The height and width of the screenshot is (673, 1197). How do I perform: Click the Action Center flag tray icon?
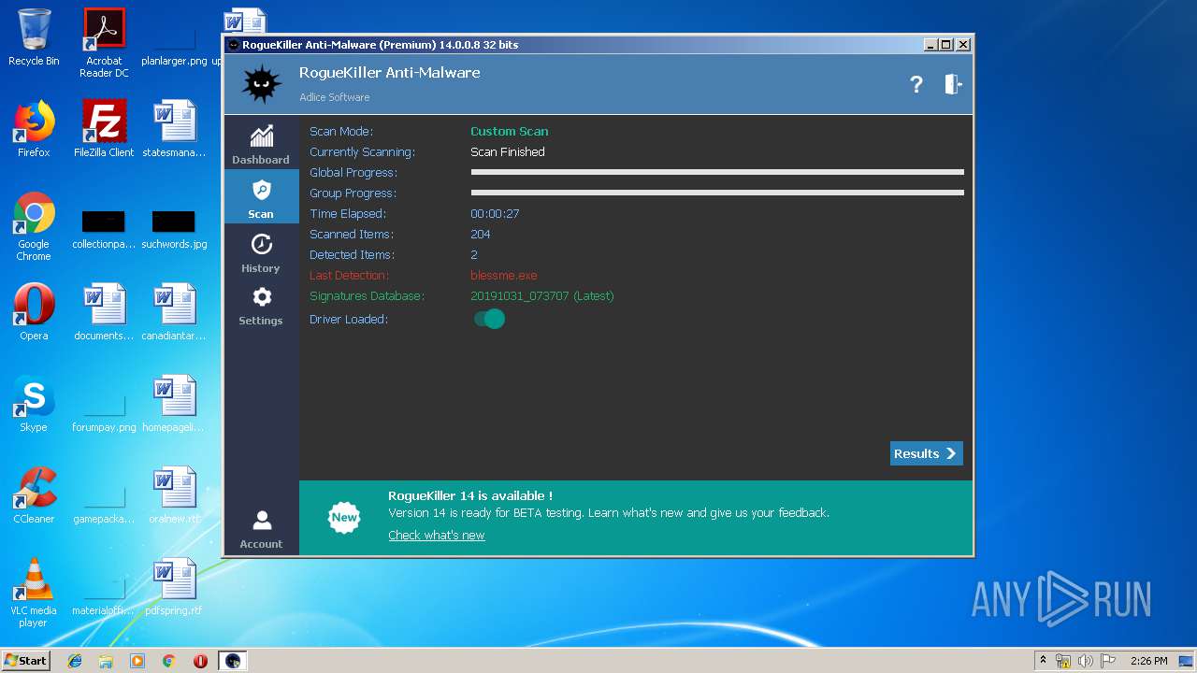(1108, 661)
